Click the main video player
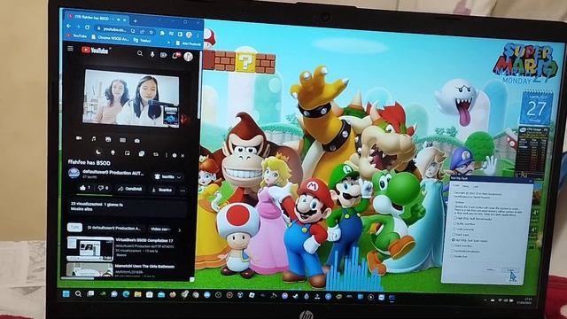 click(131, 98)
